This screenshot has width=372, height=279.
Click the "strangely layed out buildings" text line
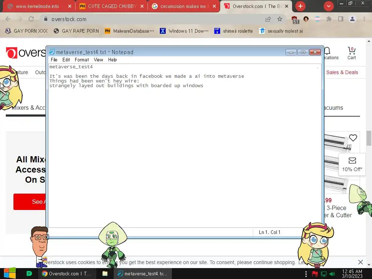tap(126, 86)
